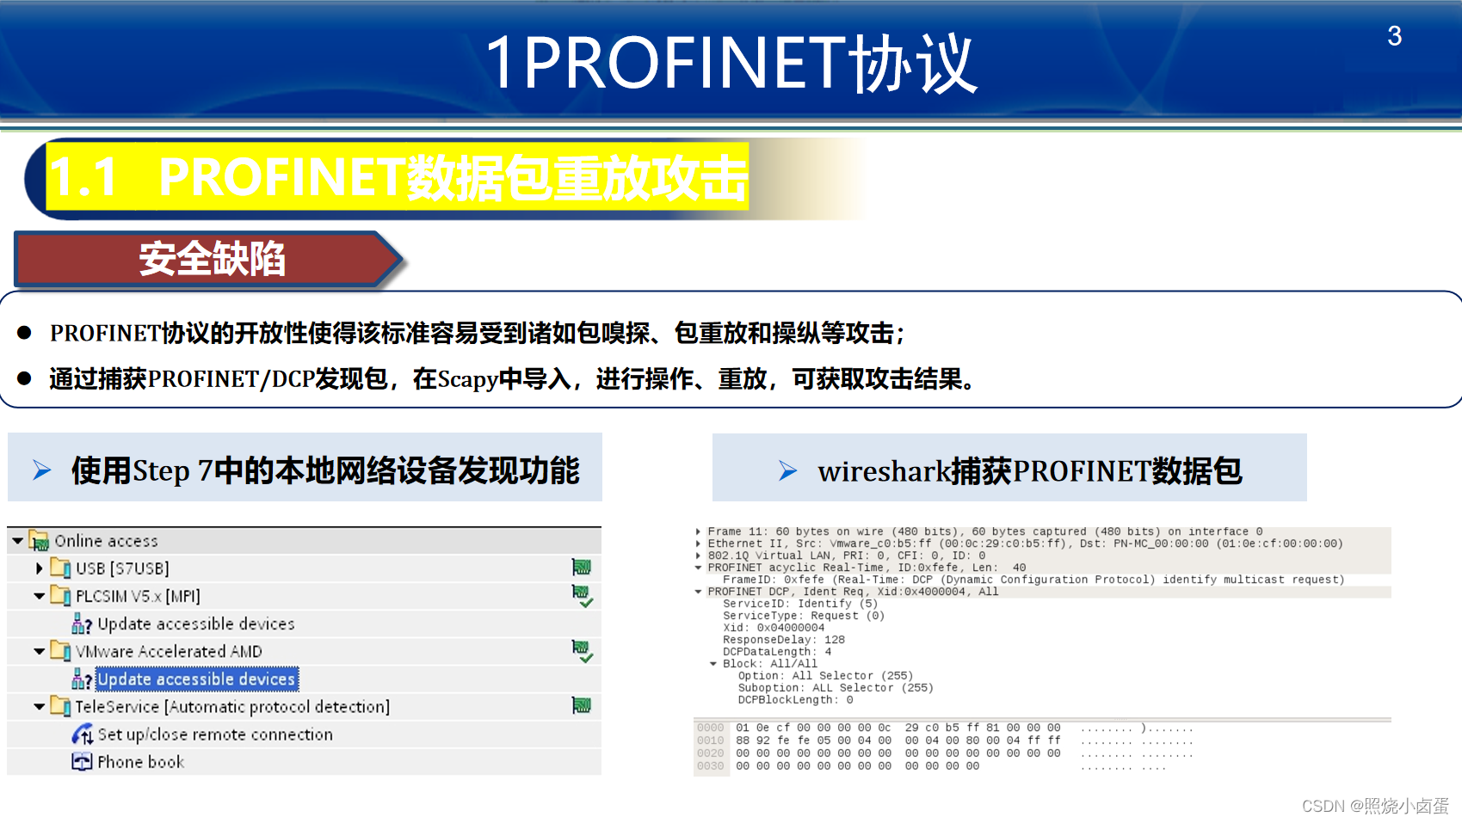The image size is (1462, 823).
Task: Click the ServiceID: Identify (5) line
Action: (800, 604)
